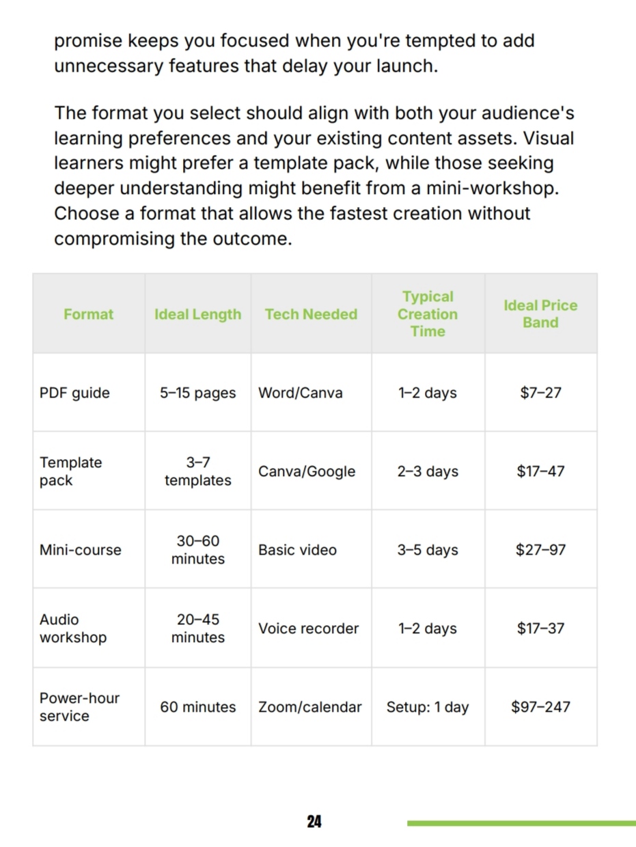Screen dimensions: 636x847
Task: Click the Ideal Price Band header
Action: coord(540,314)
